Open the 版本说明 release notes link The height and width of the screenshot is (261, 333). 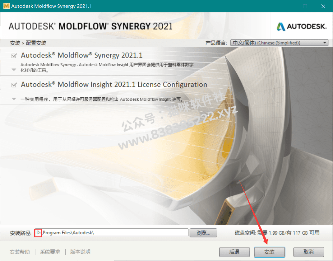80,252
